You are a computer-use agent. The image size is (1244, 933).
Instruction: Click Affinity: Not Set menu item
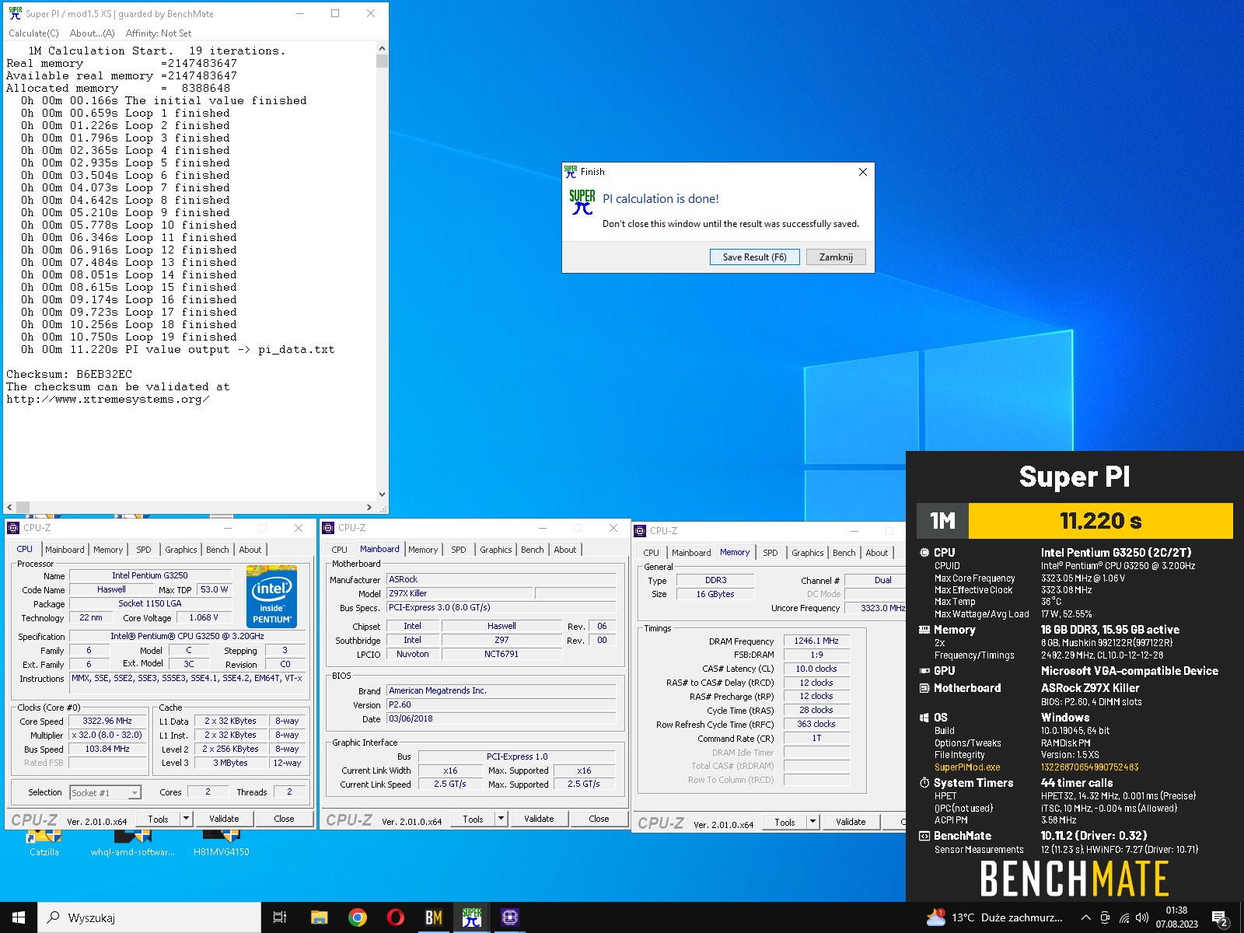point(159,33)
